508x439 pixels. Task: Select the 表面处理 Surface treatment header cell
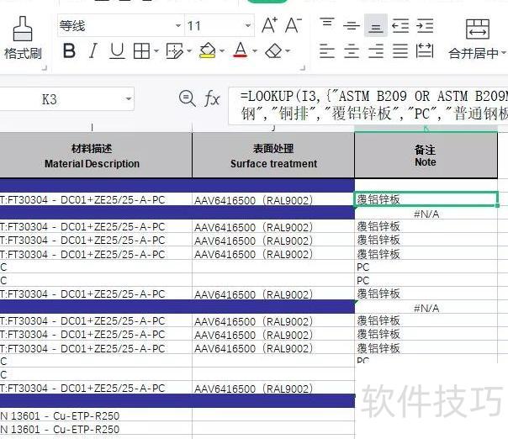(273, 156)
